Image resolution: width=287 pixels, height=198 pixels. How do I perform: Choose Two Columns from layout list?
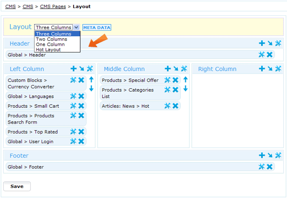57,39
